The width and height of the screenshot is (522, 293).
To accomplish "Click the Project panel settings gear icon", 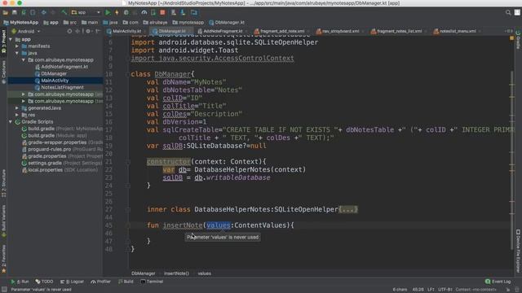I will [x=88, y=31].
